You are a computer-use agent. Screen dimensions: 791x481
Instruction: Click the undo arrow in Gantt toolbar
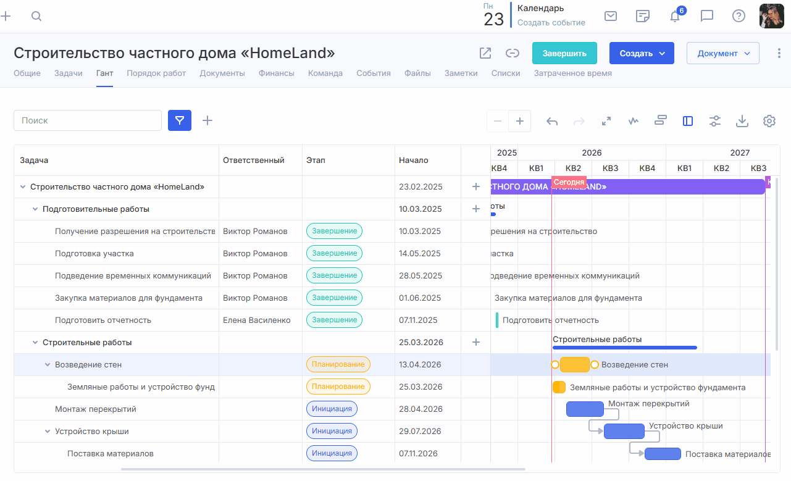(x=552, y=121)
